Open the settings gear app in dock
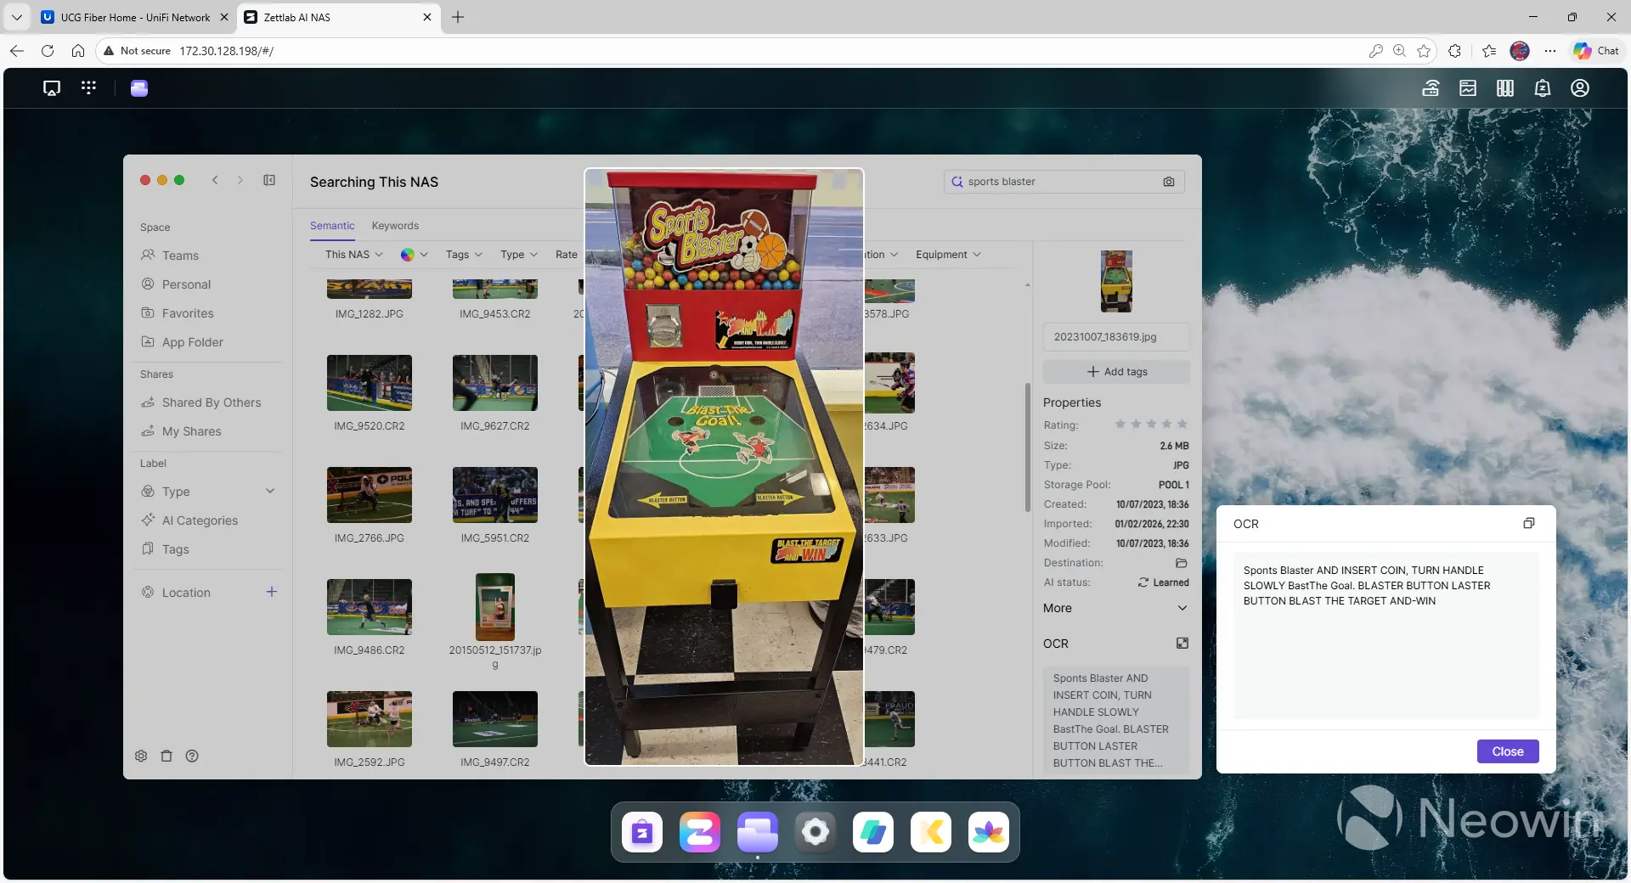Image resolution: width=1631 pixels, height=883 pixels. 815,832
